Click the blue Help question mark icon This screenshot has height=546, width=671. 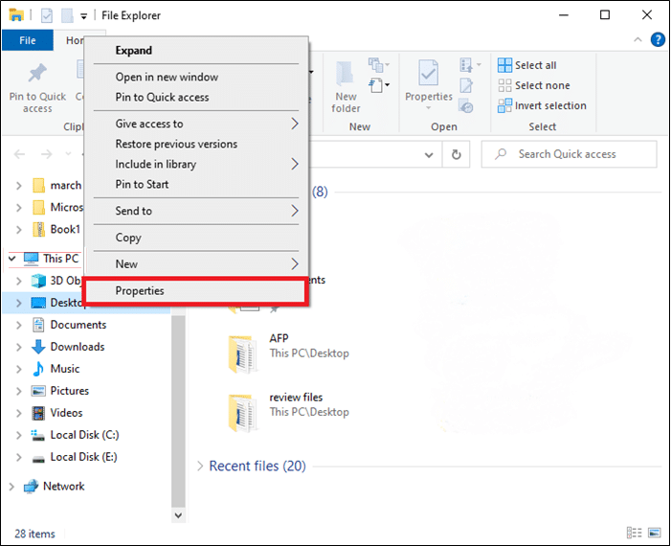click(658, 40)
